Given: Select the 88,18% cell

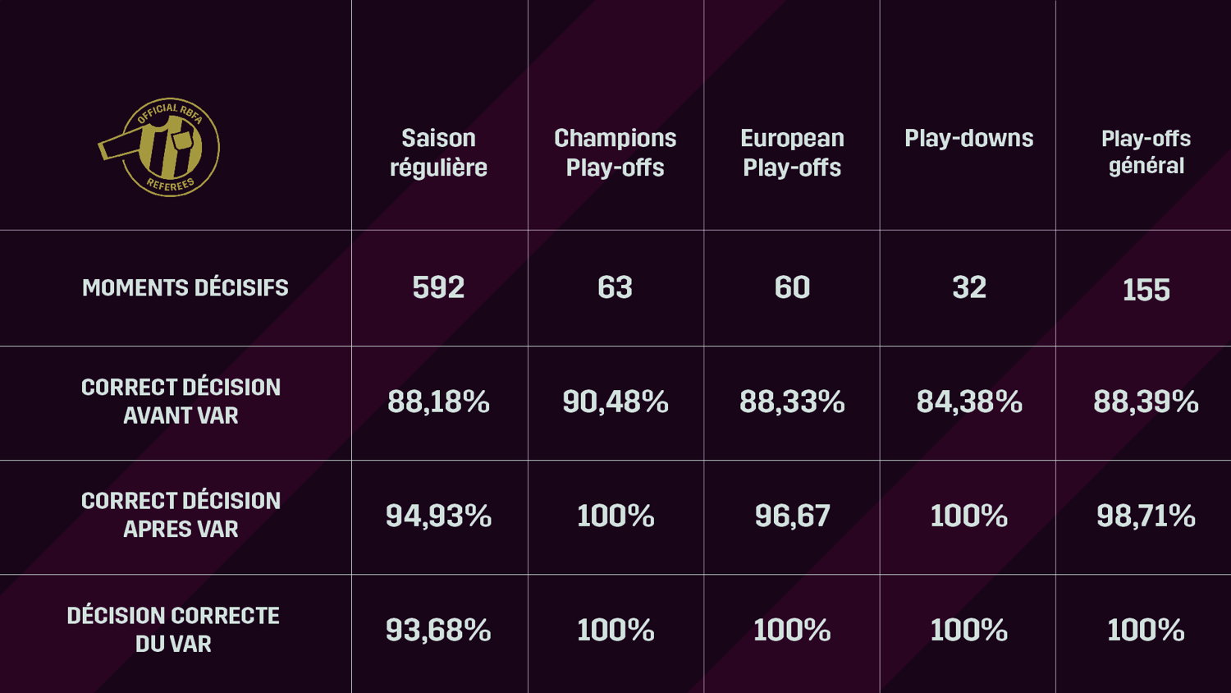Looking at the screenshot, I should [438, 402].
